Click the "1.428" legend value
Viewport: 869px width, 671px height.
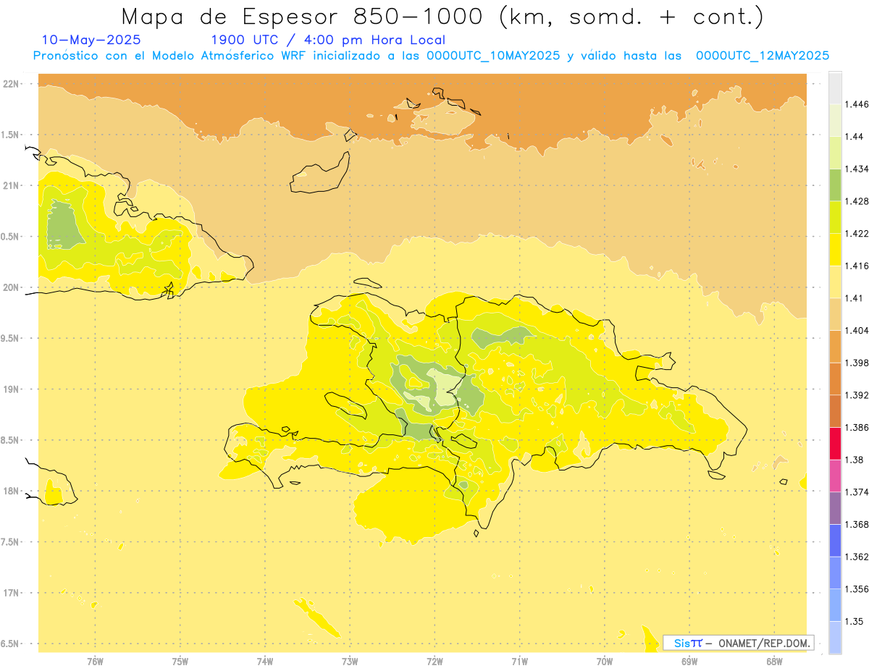857,201
